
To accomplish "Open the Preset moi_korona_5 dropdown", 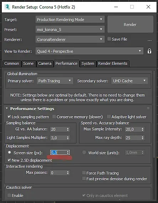I will click(x=70, y=30).
